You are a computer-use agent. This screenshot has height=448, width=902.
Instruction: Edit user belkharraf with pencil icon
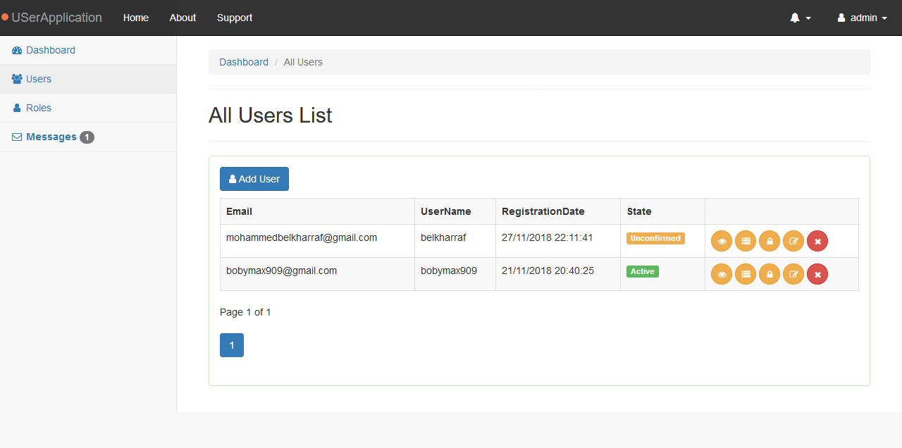[x=793, y=241]
